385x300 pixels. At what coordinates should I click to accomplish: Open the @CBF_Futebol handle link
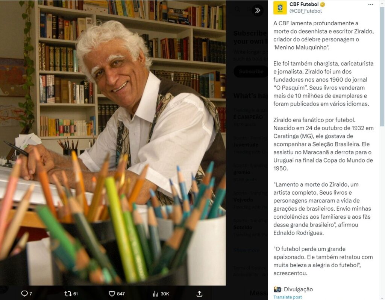tap(305, 11)
